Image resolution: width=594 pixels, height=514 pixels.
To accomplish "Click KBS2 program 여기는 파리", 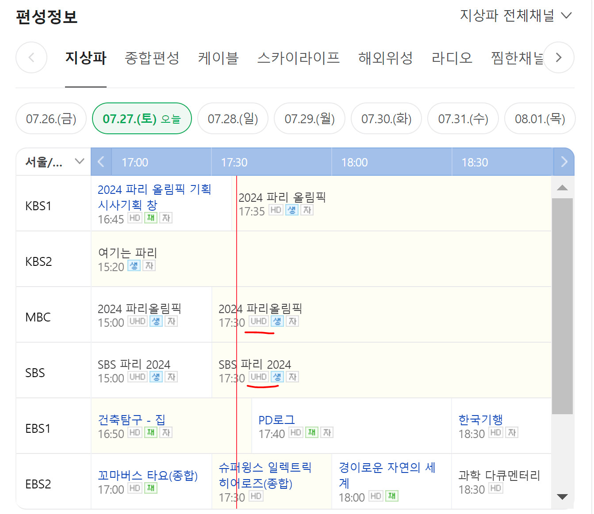I will coord(127,253).
